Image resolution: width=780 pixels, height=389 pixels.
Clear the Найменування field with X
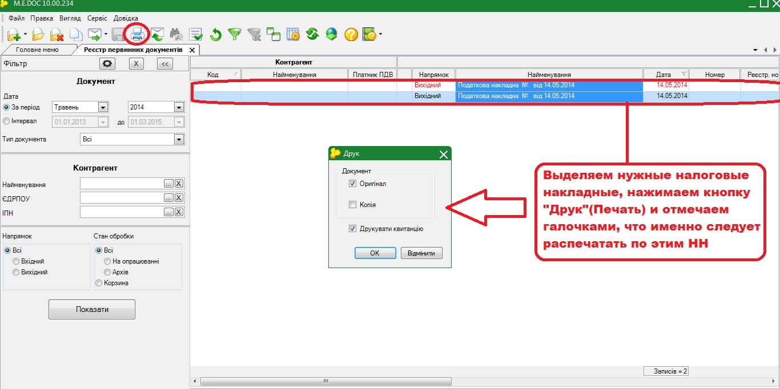tap(179, 184)
